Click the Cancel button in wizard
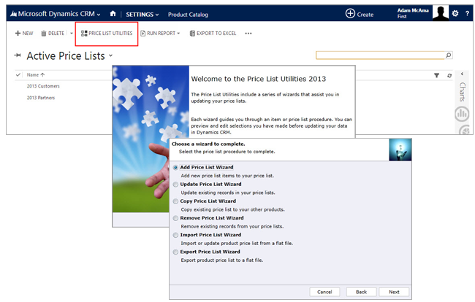The image size is (475, 302). coord(324,292)
